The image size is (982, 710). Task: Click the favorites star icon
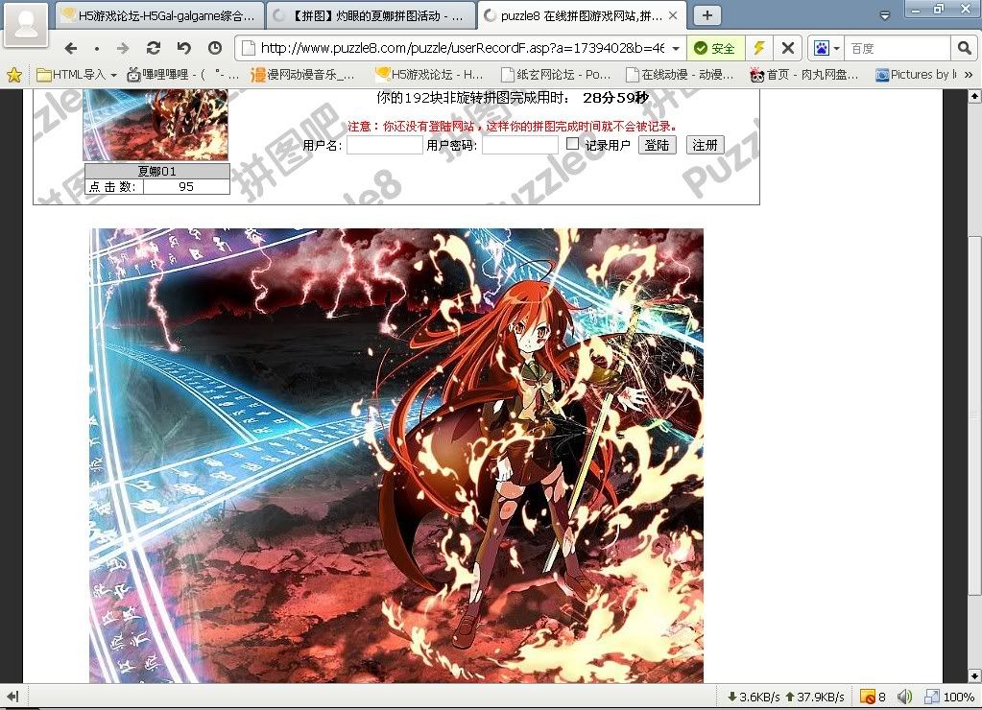pyautogui.click(x=13, y=75)
